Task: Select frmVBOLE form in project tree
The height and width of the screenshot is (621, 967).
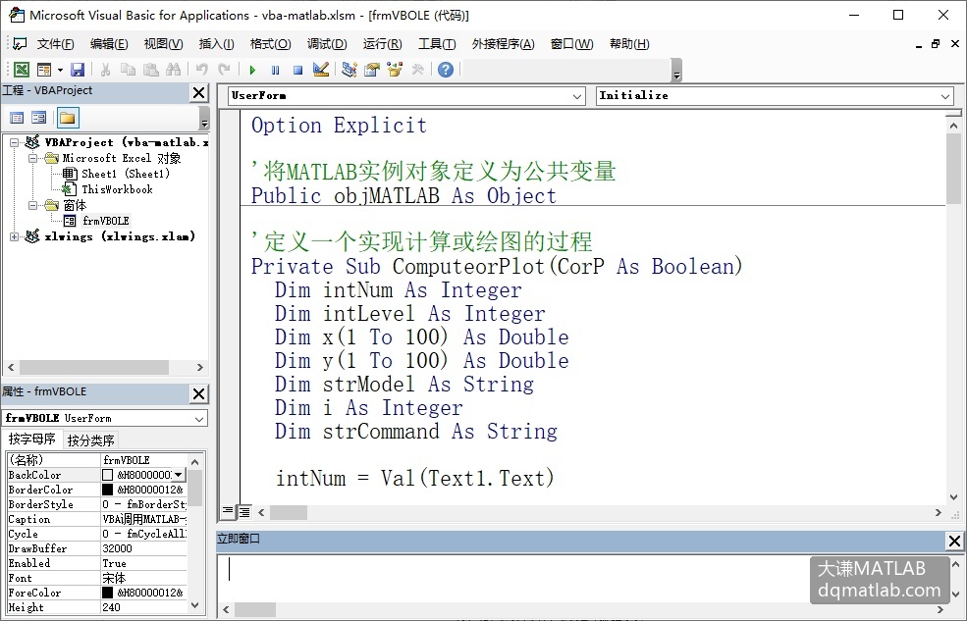Action: pos(105,221)
